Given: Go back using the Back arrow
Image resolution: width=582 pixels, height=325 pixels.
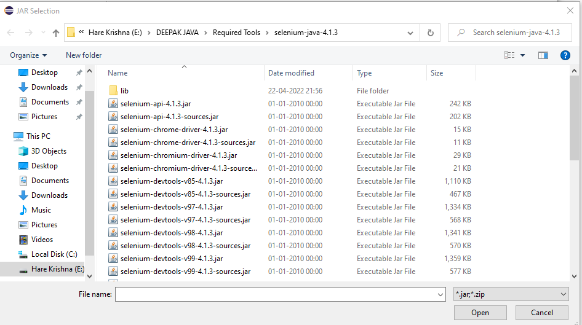Looking at the screenshot, I should tap(10, 33).
